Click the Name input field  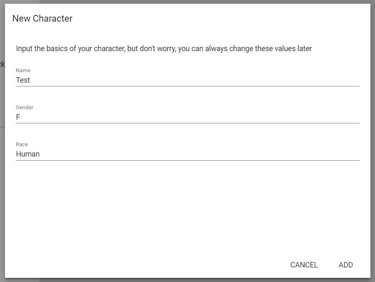pos(187,80)
